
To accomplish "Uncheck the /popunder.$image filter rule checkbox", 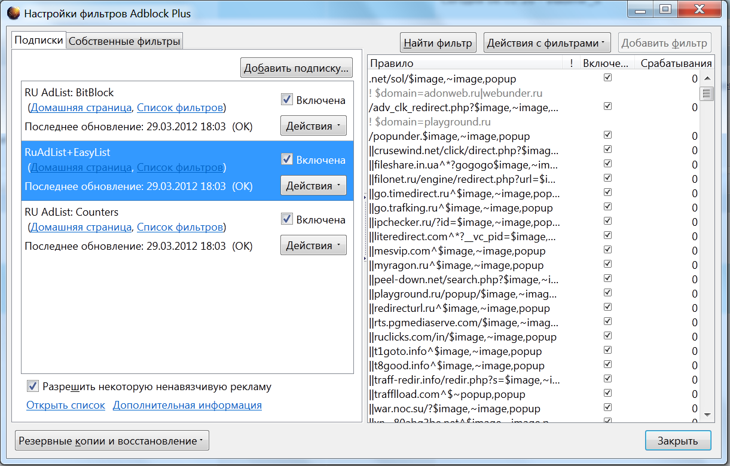I will 608,136.
